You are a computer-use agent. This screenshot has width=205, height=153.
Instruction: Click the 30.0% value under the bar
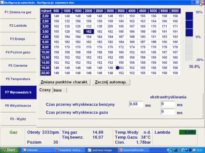point(194,66)
